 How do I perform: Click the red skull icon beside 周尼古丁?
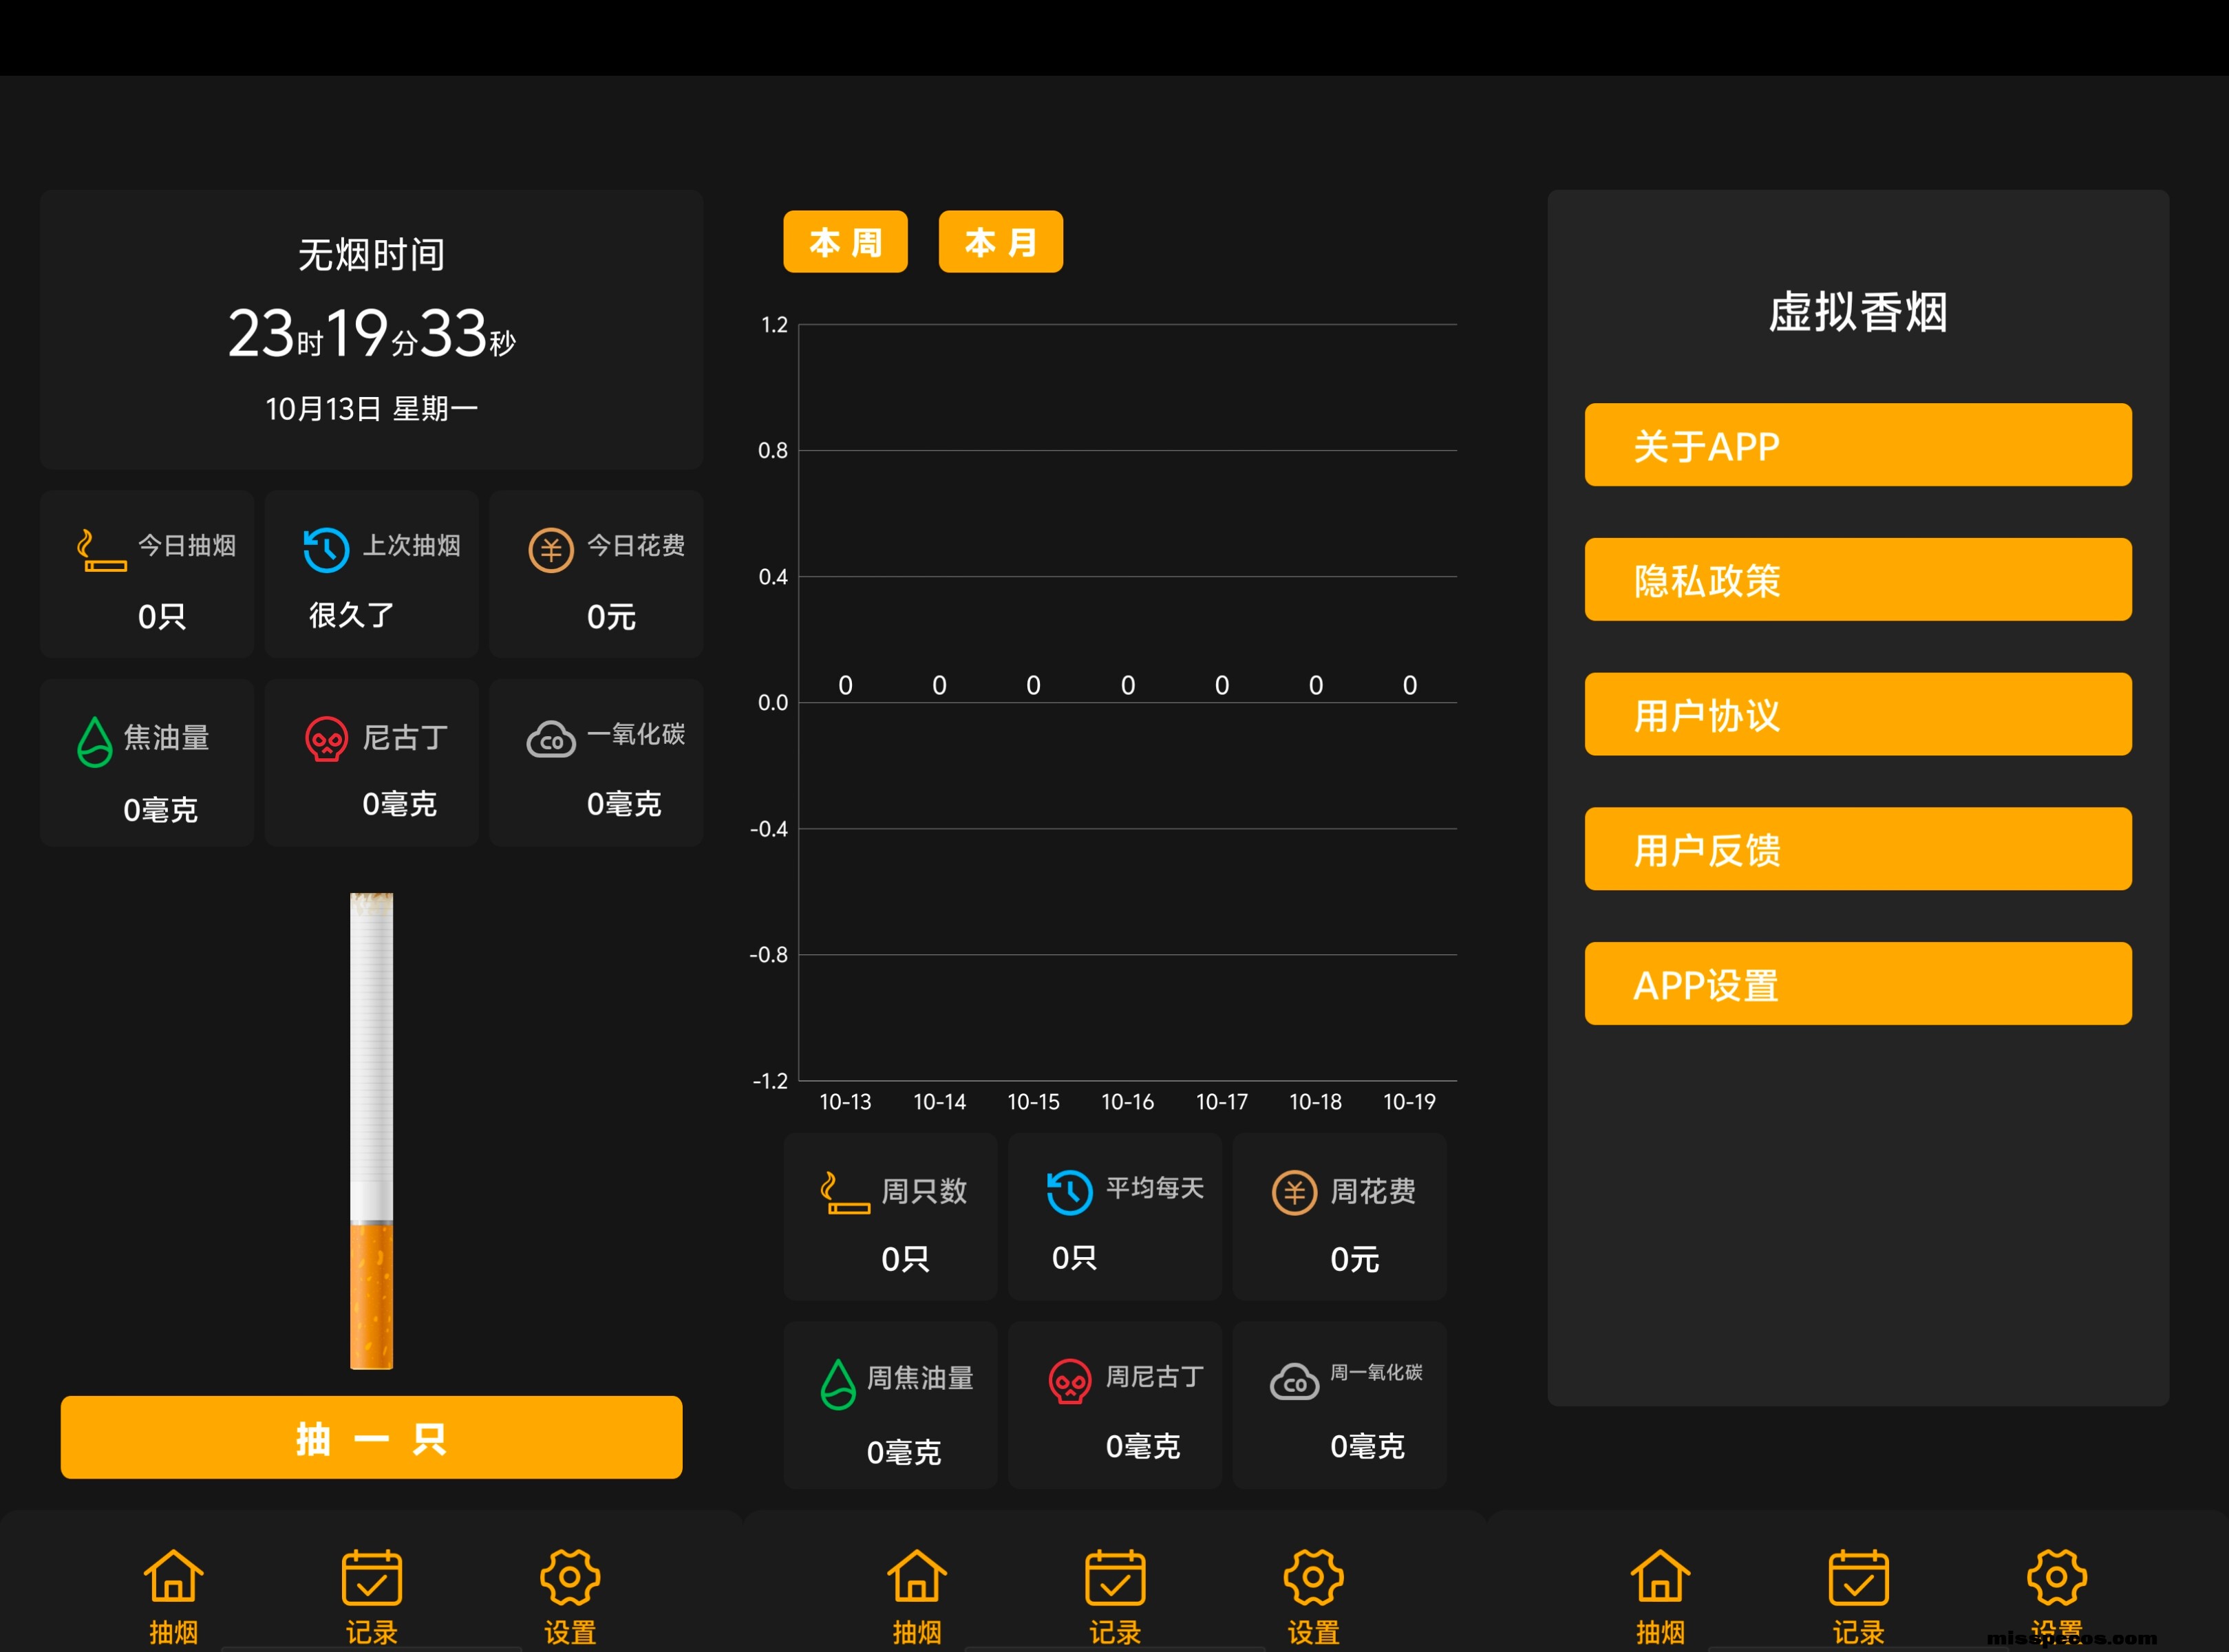point(1069,1381)
